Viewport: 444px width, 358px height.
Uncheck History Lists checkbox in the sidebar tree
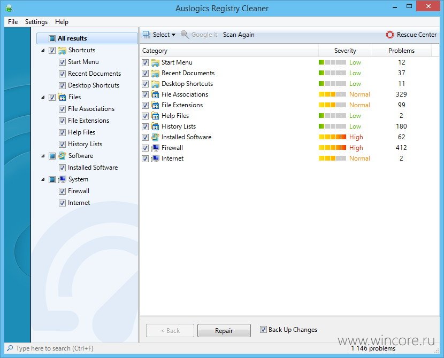(x=62, y=144)
